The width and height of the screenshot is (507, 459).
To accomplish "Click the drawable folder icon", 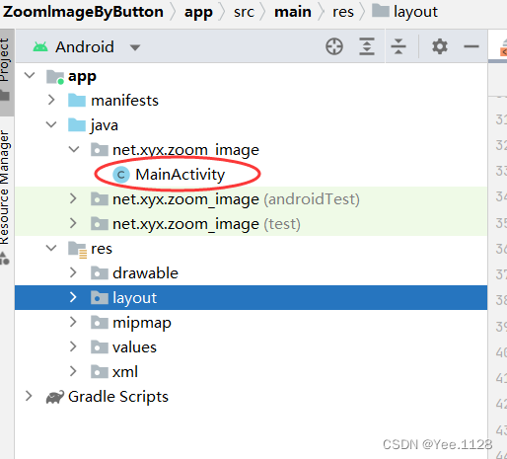I will [x=100, y=272].
